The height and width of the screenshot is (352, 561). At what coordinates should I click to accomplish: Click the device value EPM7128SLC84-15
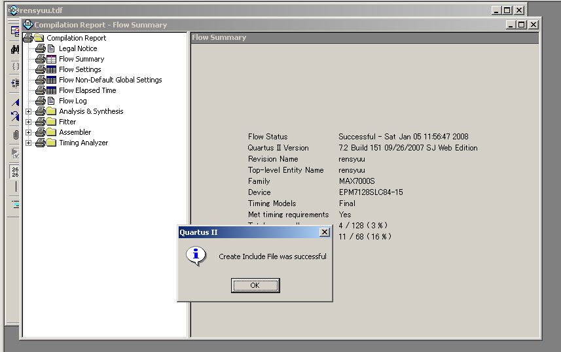tap(371, 192)
